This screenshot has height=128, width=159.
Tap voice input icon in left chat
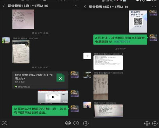click(4, 123)
